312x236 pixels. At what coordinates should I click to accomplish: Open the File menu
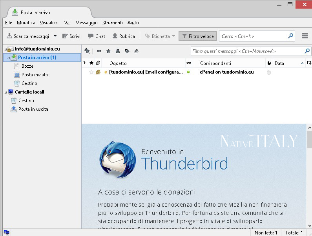[8, 23]
